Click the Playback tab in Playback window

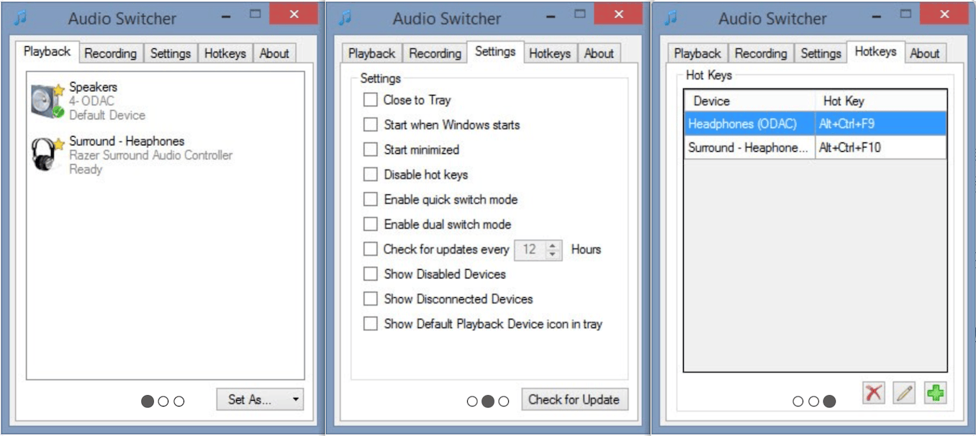[47, 52]
